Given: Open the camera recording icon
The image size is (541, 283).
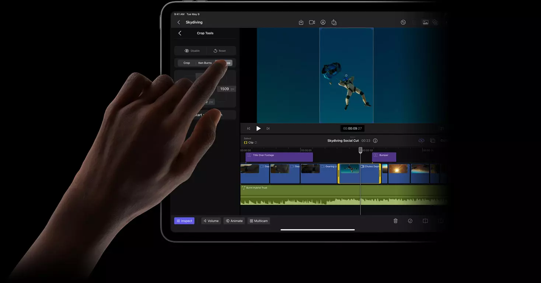Looking at the screenshot, I should (312, 22).
